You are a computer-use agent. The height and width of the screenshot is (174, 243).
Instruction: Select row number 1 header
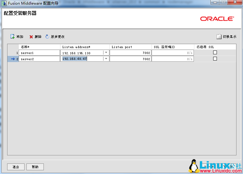tap(13, 53)
